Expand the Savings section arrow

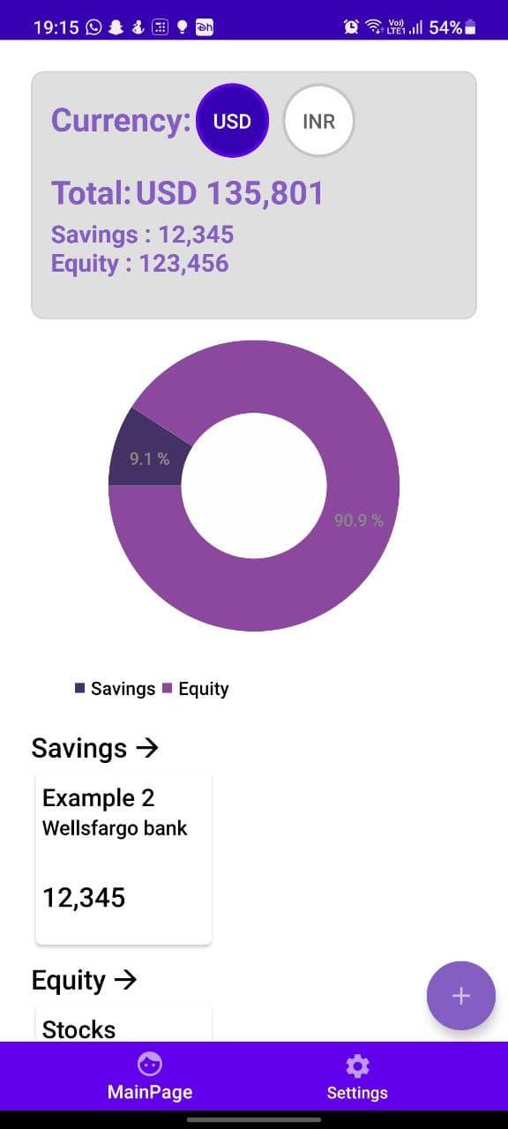point(147,748)
